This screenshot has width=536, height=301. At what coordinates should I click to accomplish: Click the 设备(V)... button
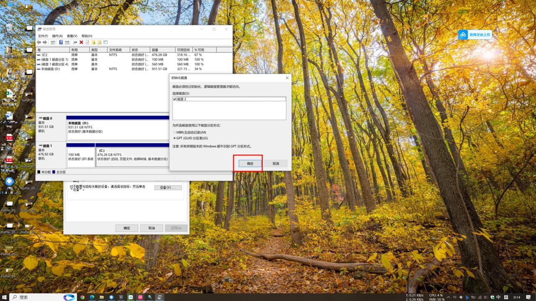click(x=168, y=188)
